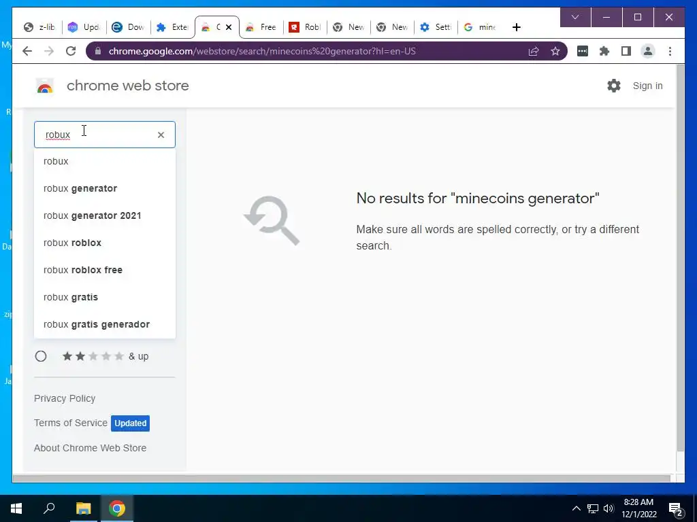This screenshot has height=522, width=697.
Task: Open the Chrome profile avatar
Action: (x=648, y=51)
